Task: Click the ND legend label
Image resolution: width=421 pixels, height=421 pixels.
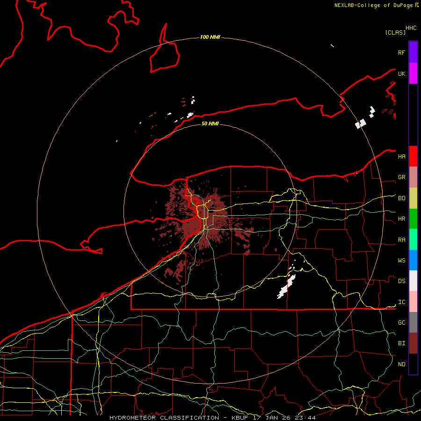Action: 402,364
